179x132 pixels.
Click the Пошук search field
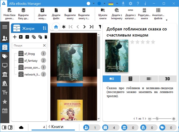pos(27,45)
